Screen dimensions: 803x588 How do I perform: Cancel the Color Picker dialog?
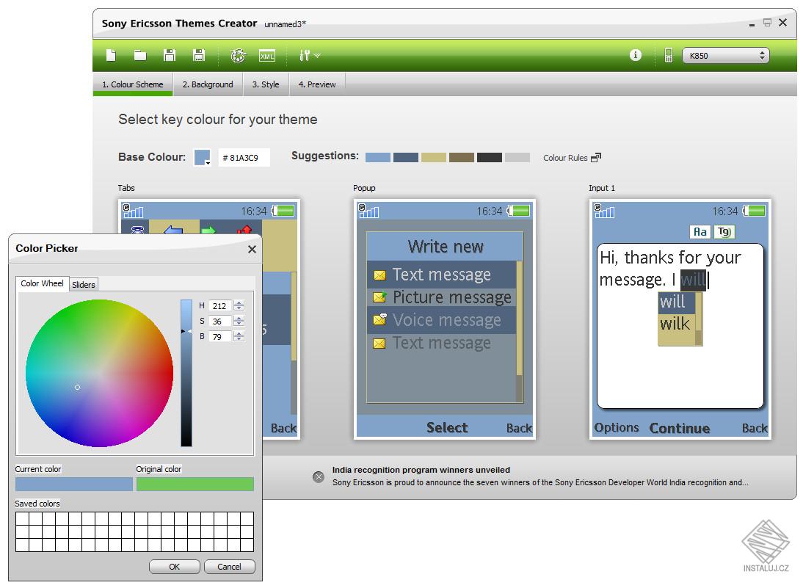229,566
